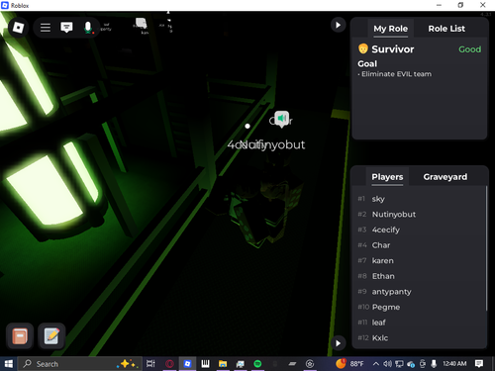The height and width of the screenshot is (371, 495).
Task: Click the taskbar Search box
Action: point(79,364)
